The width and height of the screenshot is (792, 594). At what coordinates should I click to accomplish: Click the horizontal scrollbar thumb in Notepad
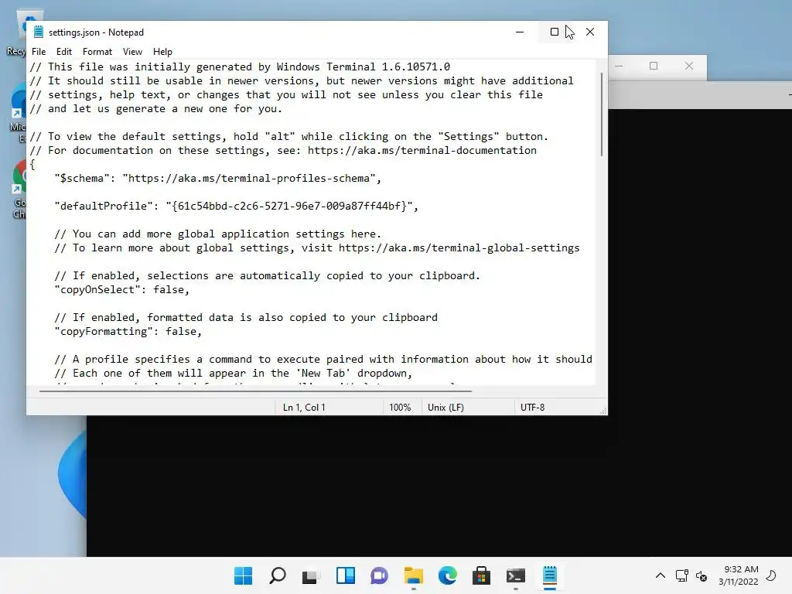coord(255,391)
